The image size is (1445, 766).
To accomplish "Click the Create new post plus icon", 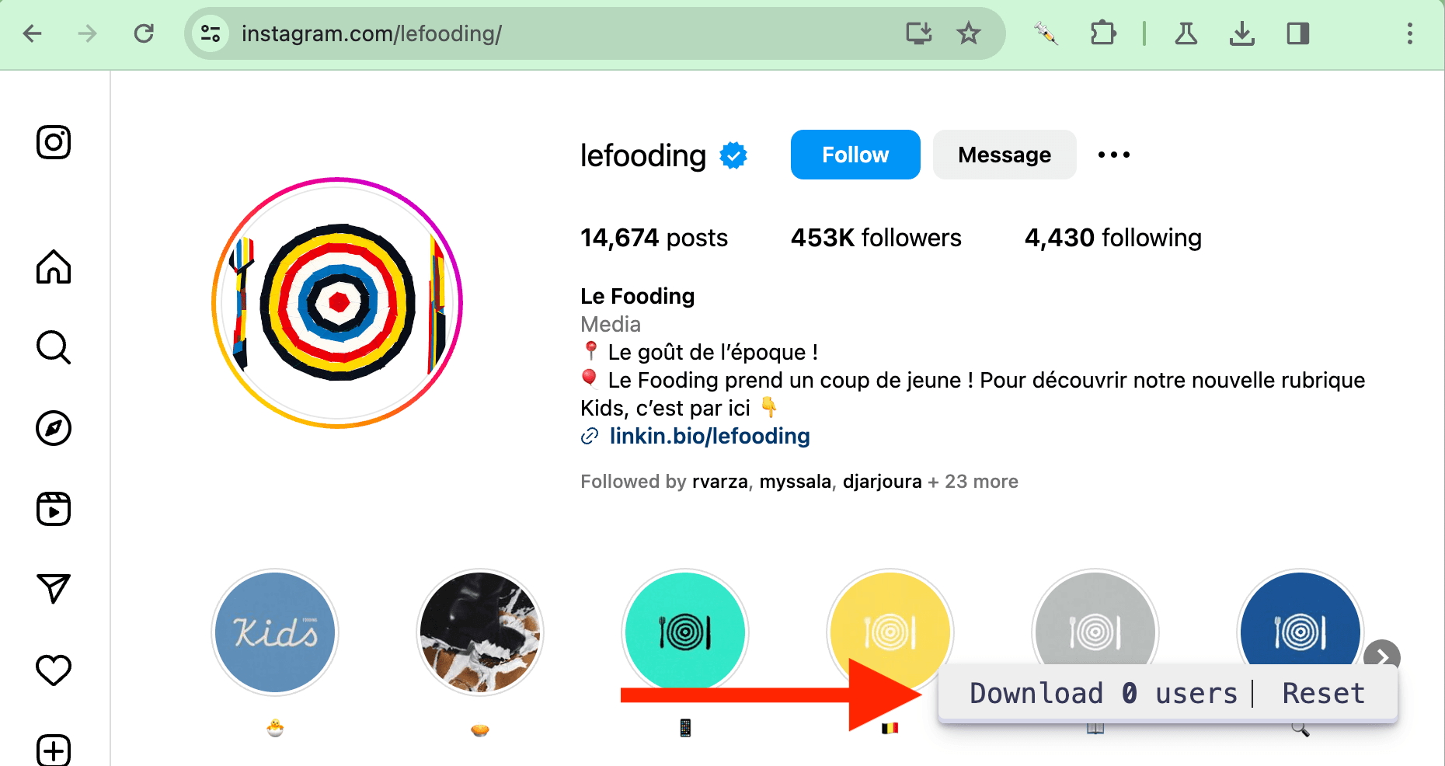I will point(54,750).
